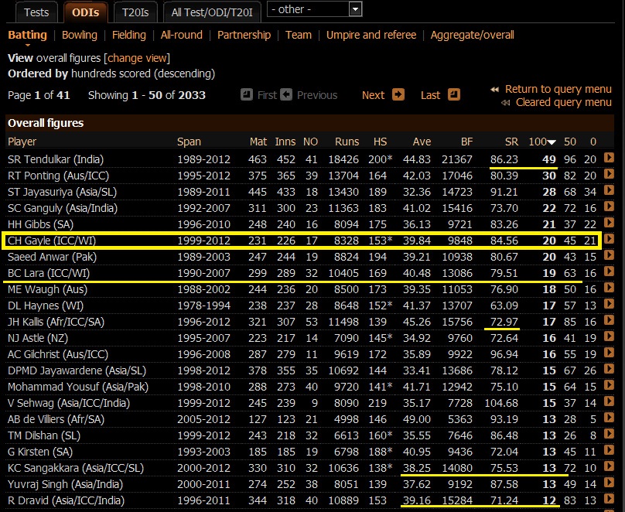Click the Next page arrow icon
625x512 pixels.
pos(398,94)
